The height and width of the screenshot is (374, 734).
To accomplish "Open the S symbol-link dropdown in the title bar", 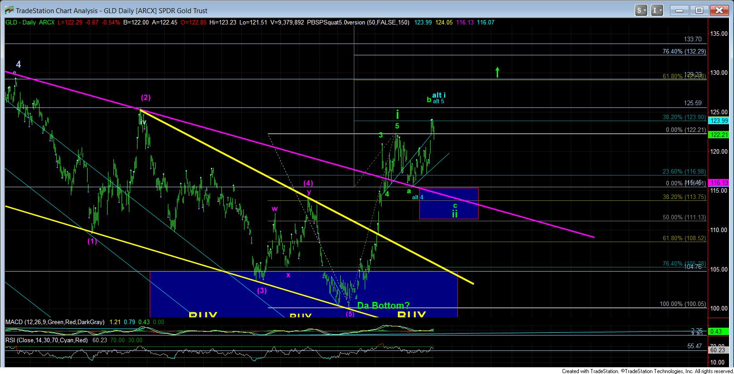I will (641, 10).
